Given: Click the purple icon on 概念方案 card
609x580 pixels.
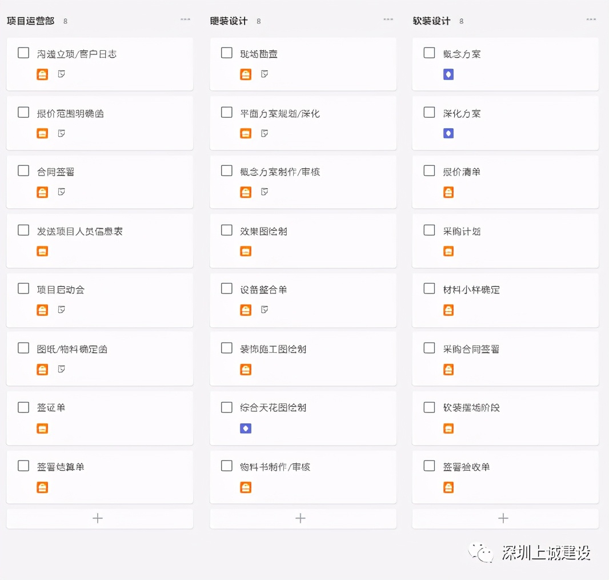Looking at the screenshot, I should point(448,74).
